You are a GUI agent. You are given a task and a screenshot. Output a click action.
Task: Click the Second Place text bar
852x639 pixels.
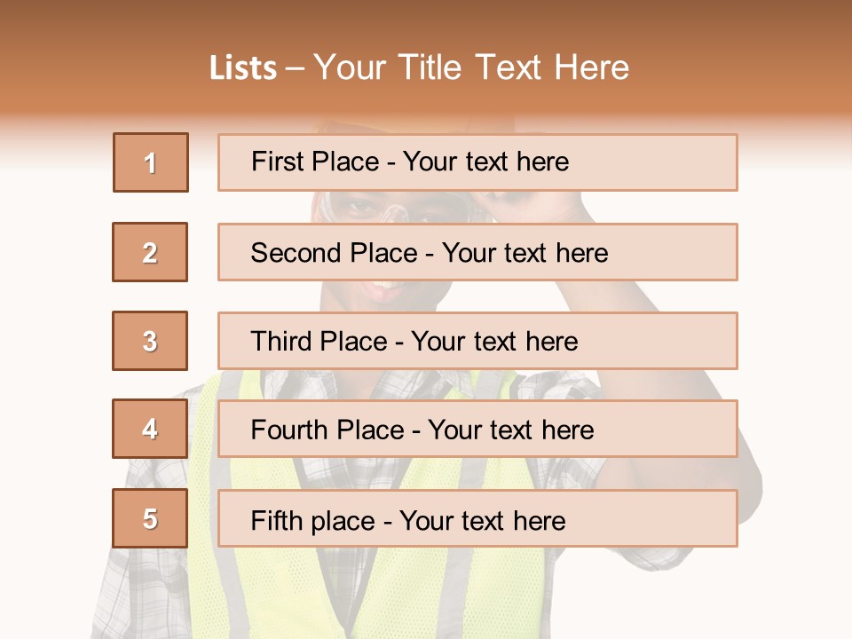click(477, 252)
